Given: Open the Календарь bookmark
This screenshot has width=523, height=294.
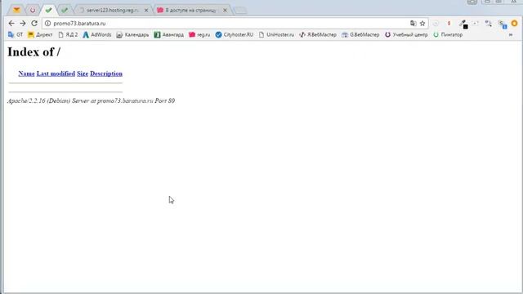Looking at the screenshot, I should [132, 34].
